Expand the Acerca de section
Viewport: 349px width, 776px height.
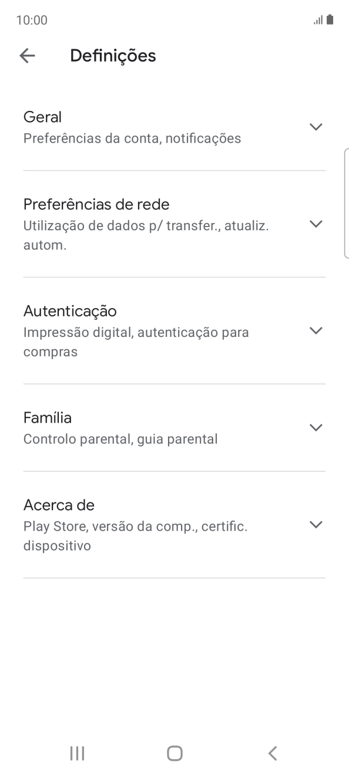click(x=316, y=525)
